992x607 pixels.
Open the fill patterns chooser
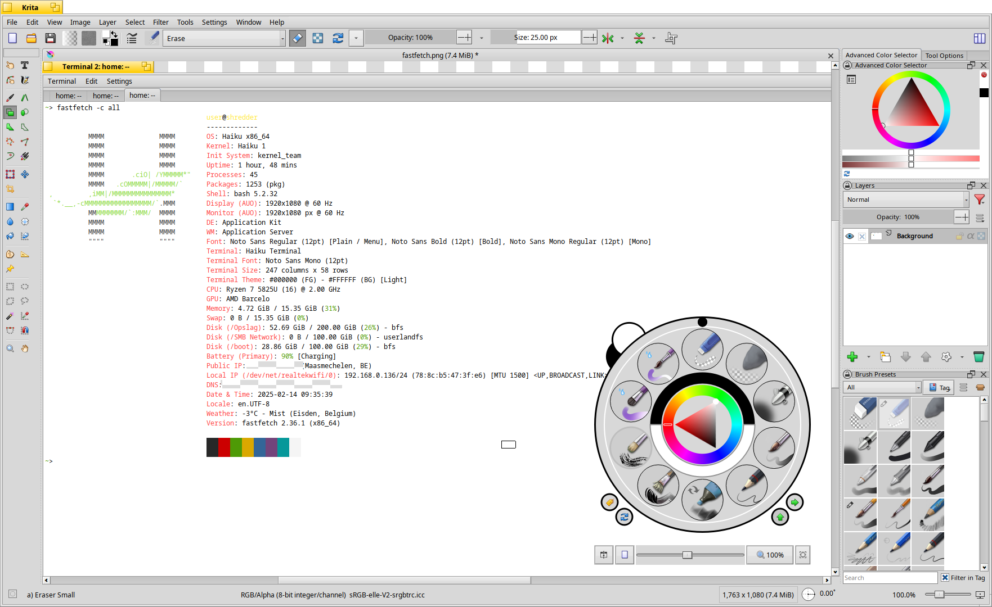[x=89, y=38]
